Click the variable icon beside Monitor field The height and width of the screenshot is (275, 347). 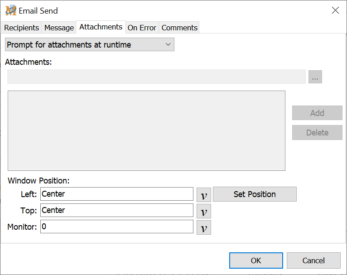204,227
